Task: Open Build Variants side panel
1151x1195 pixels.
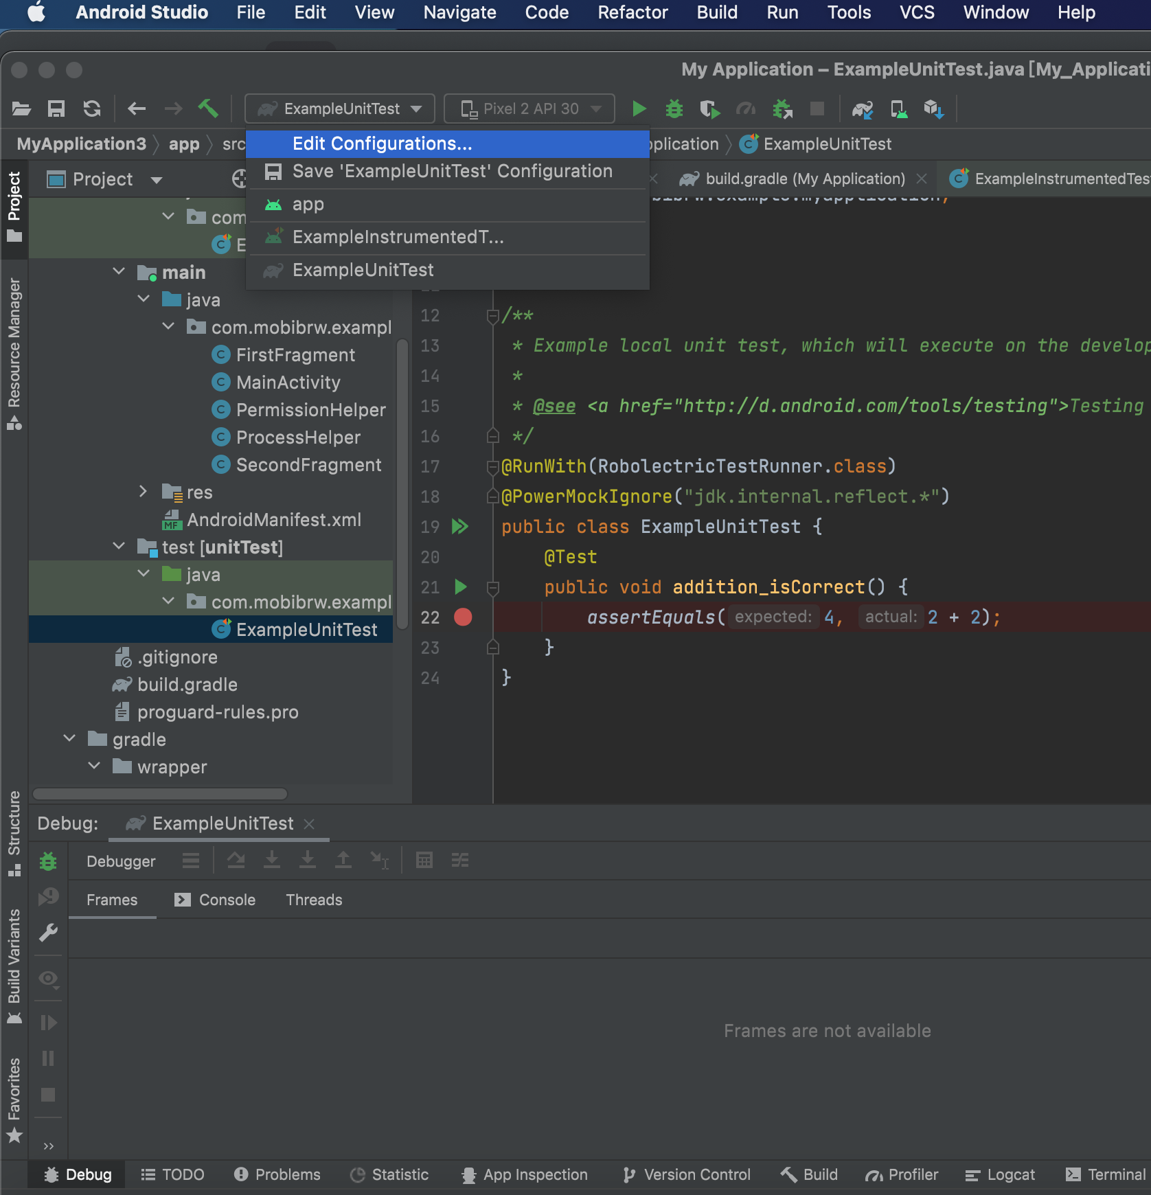Action: tap(14, 966)
